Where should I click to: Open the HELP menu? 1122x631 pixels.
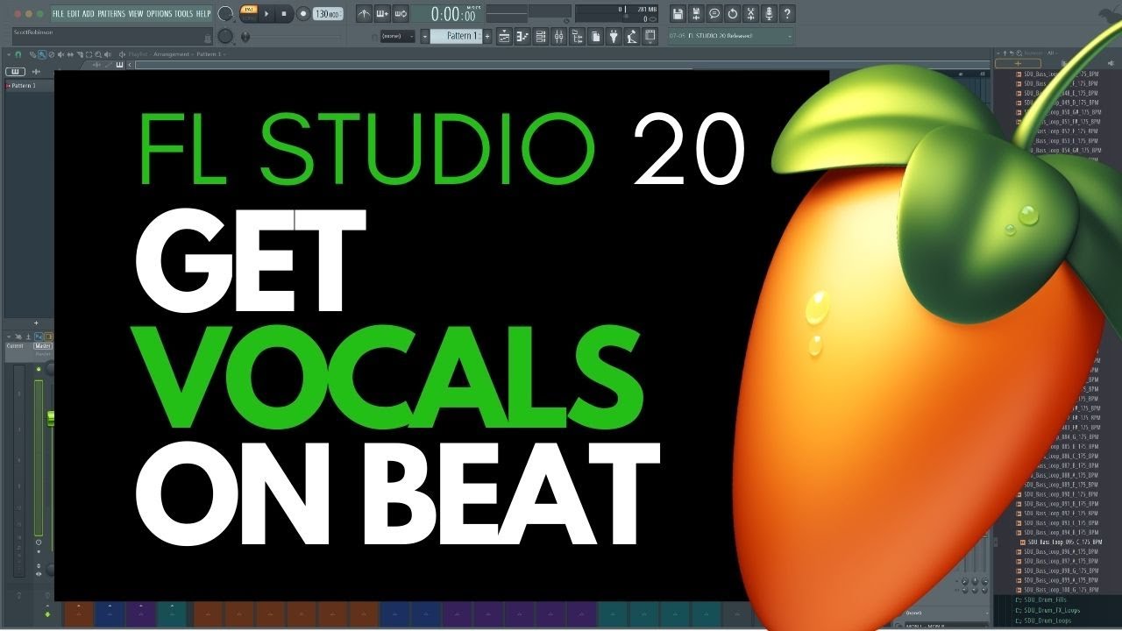(203, 14)
